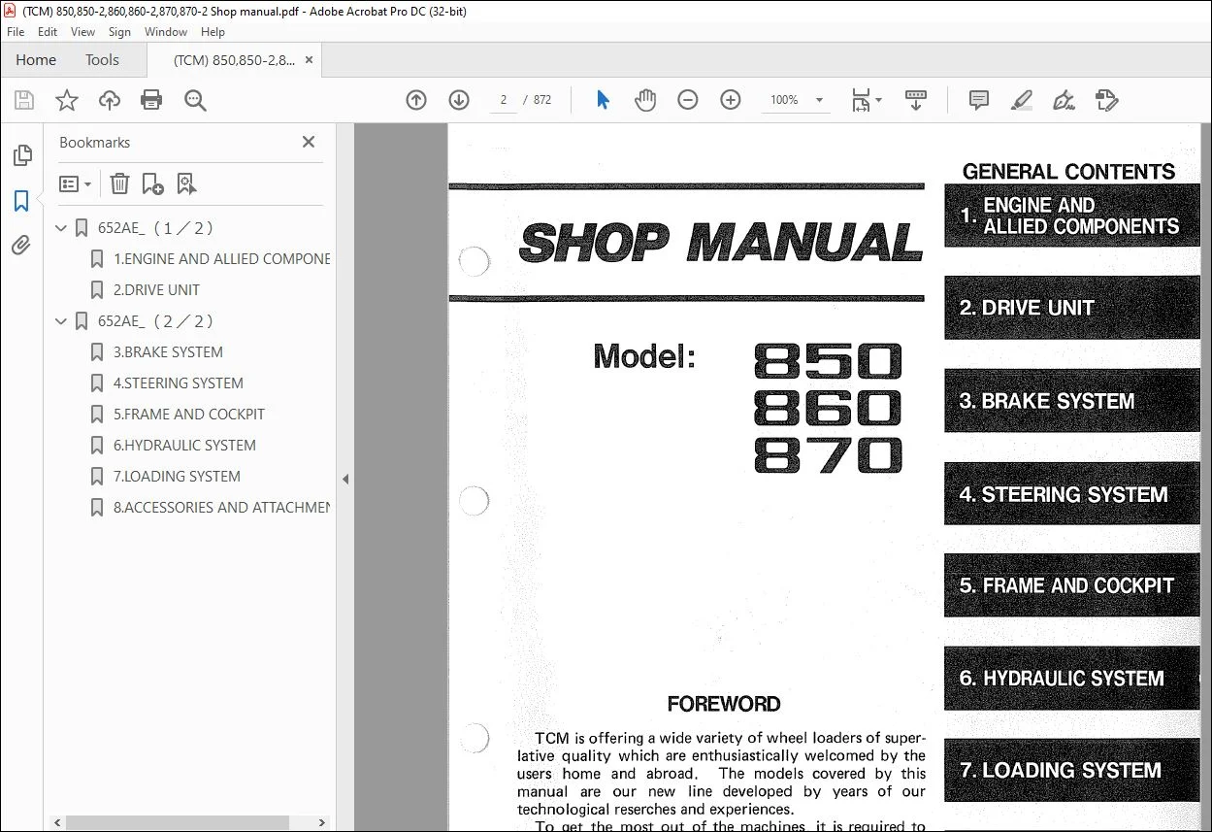
Task: Open bookmark 8.ACCESSORIES AND ATTACHMENTS
Action: pyautogui.click(x=221, y=508)
